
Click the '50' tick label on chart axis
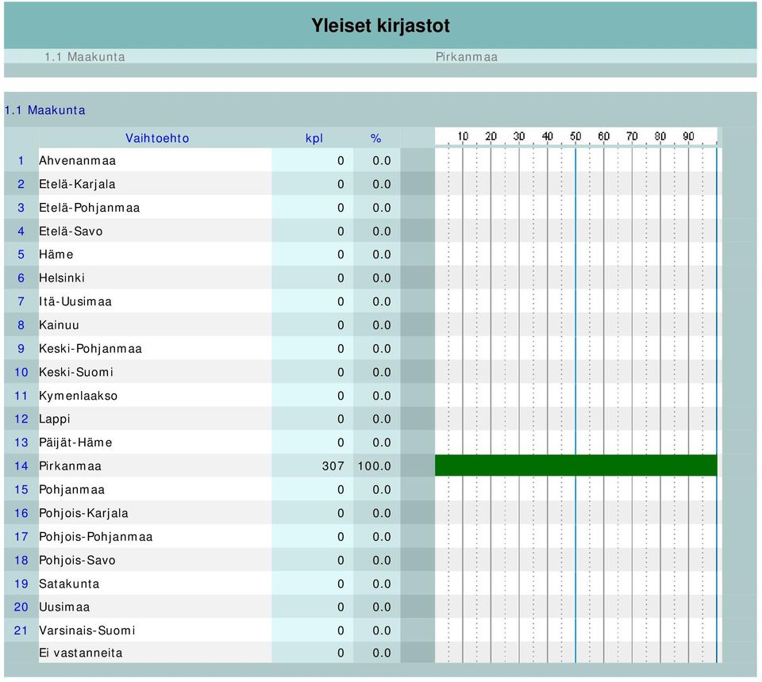[575, 136]
